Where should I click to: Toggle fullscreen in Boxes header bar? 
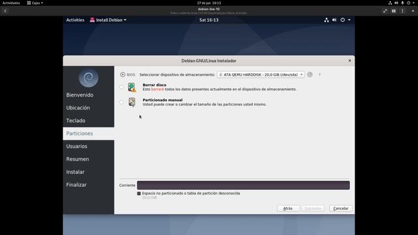coord(385,11)
